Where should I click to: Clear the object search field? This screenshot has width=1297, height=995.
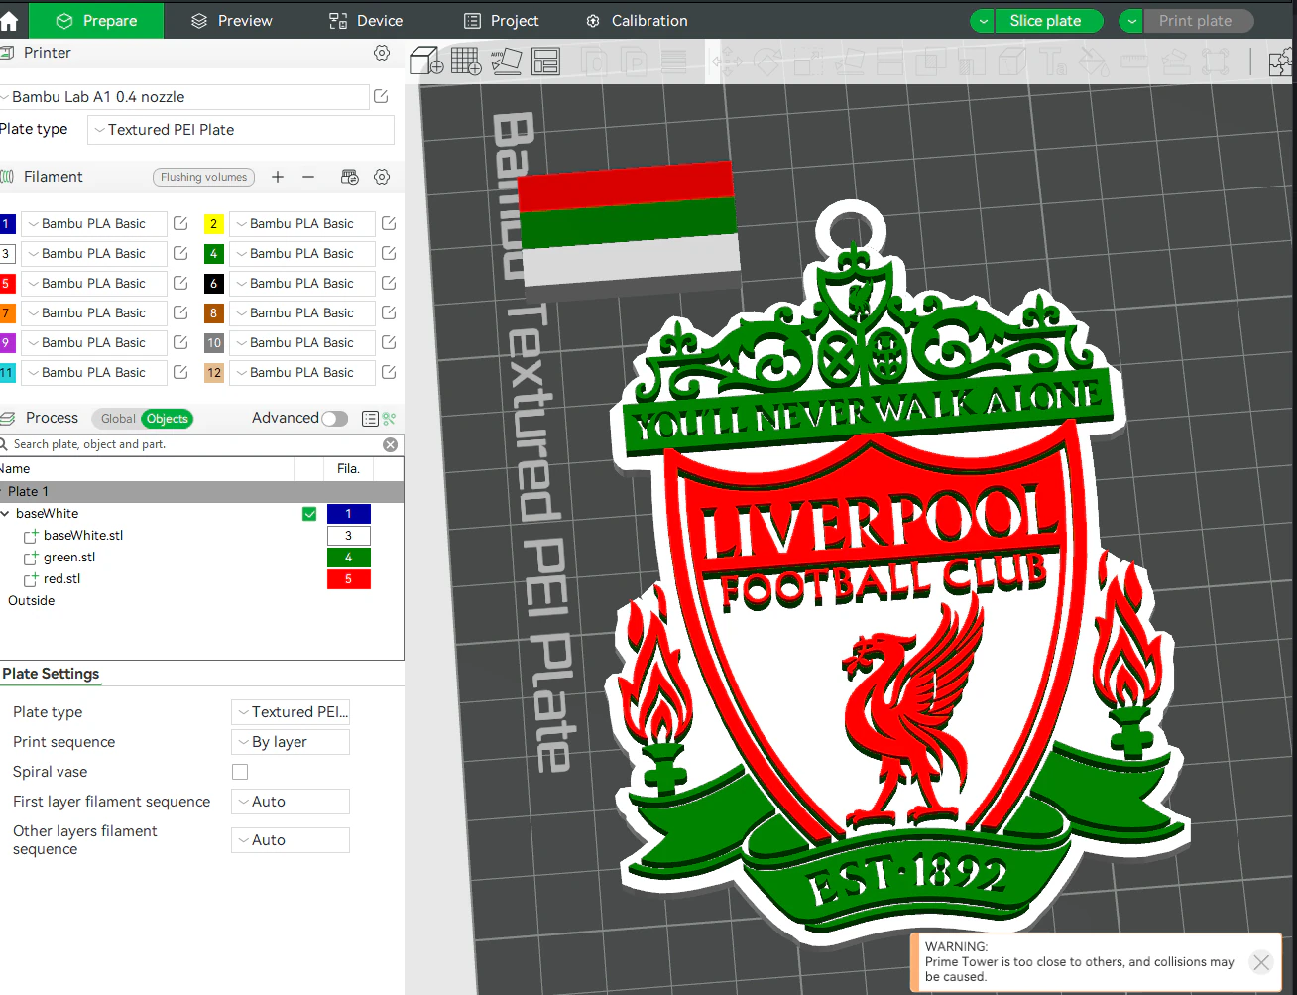point(391,444)
